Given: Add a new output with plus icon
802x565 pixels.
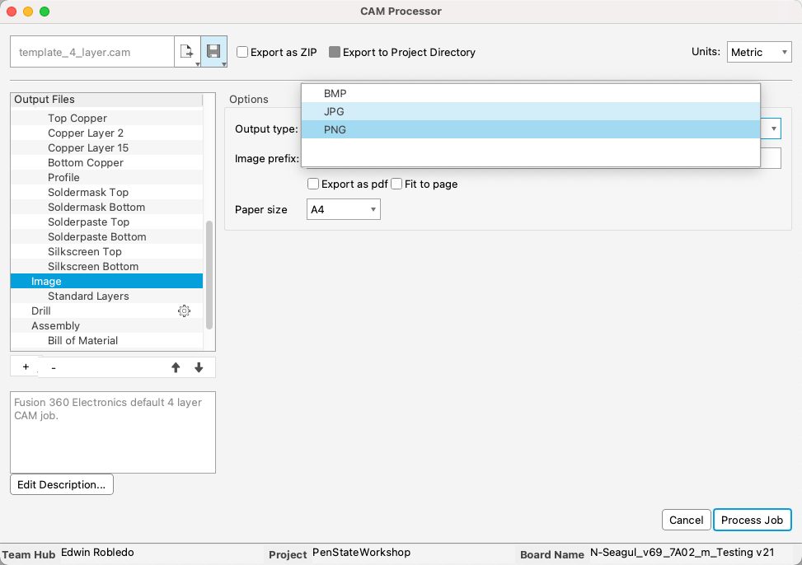Looking at the screenshot, I should [x=26, y=367].
